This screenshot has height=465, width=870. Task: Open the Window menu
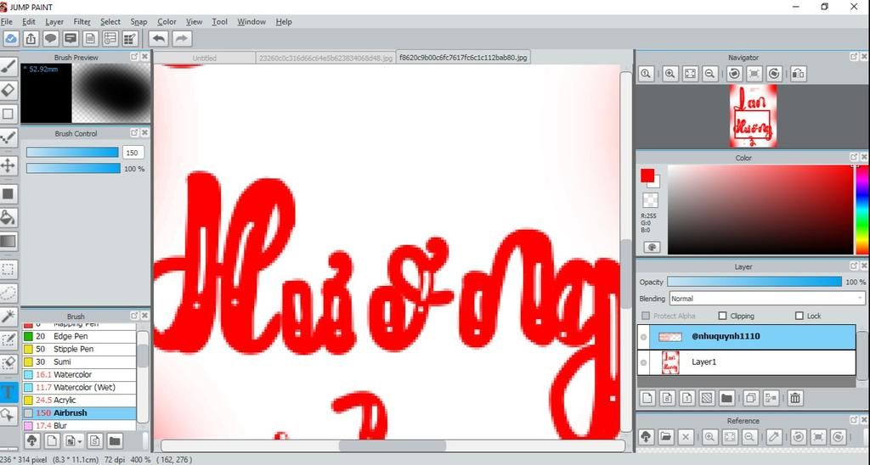(x=251, y=21)
